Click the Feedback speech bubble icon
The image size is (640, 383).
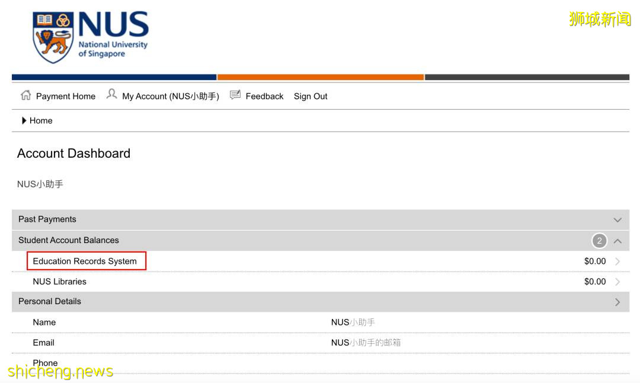click(235, 95)
